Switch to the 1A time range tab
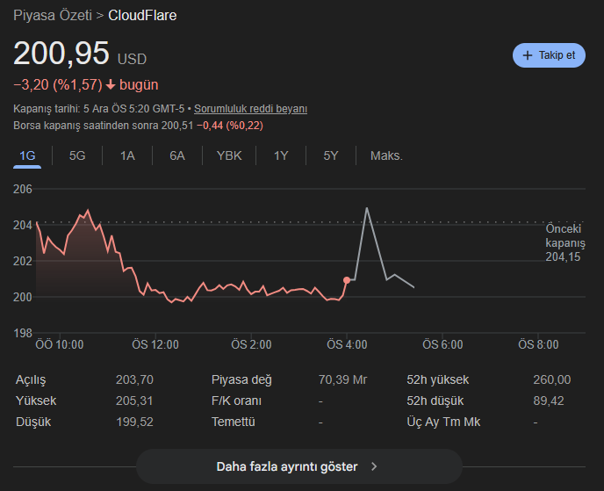The width and height of the screenshot is (604, 491). (x=127, y=155)
